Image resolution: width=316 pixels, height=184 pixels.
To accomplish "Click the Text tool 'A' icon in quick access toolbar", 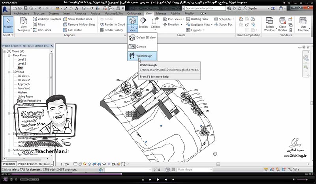I will pos(77,8).
